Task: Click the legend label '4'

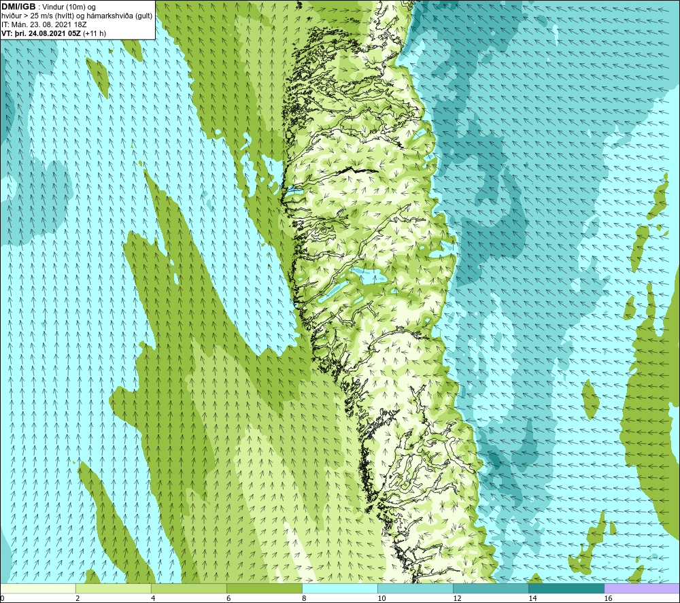Action: click(152, 598)
